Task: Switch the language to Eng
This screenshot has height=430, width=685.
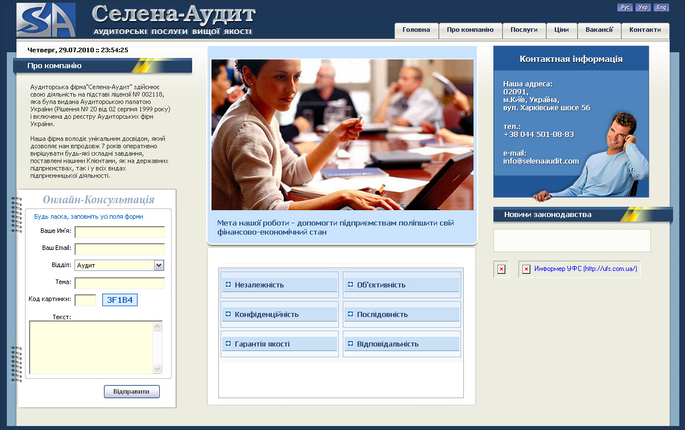Action: point(661,7)
